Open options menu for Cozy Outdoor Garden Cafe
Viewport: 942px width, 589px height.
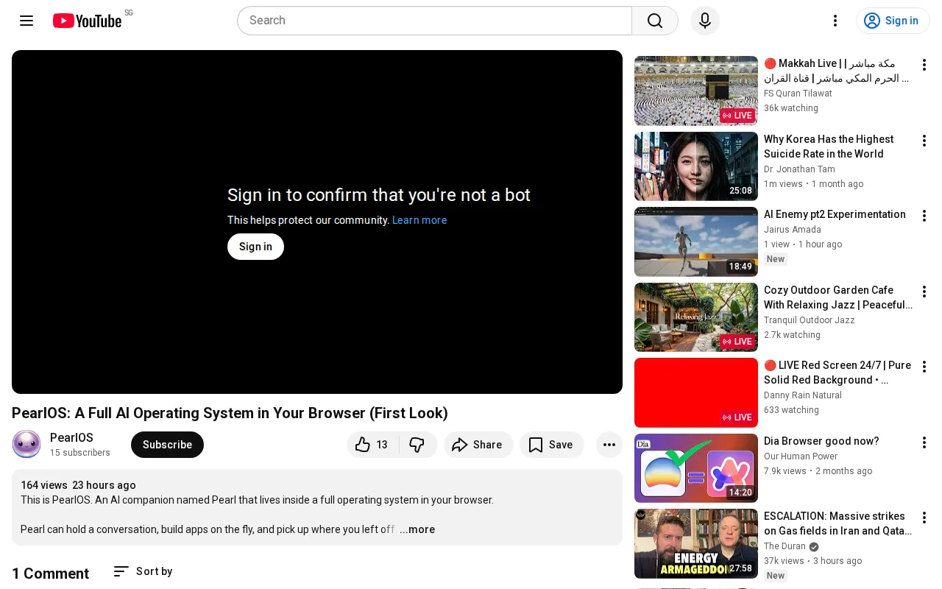(924, 292)
